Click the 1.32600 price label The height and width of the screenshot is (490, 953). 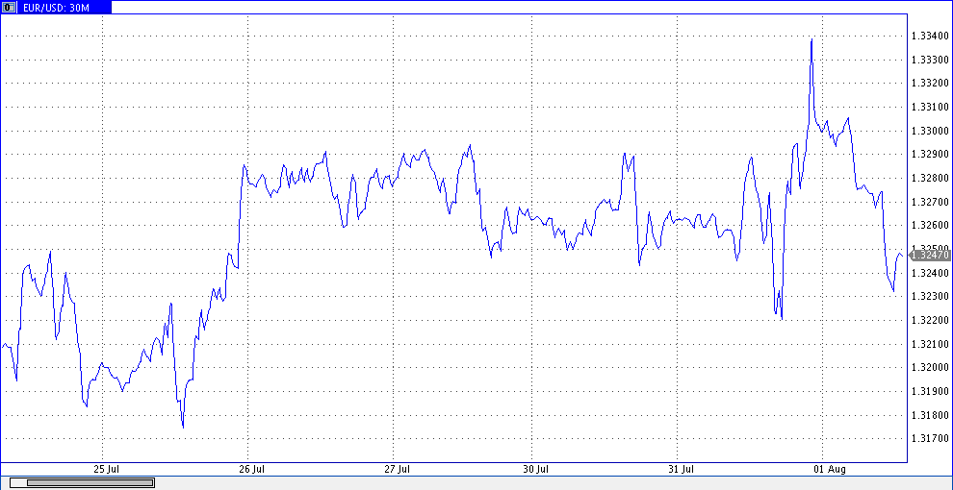coord(930,226)
